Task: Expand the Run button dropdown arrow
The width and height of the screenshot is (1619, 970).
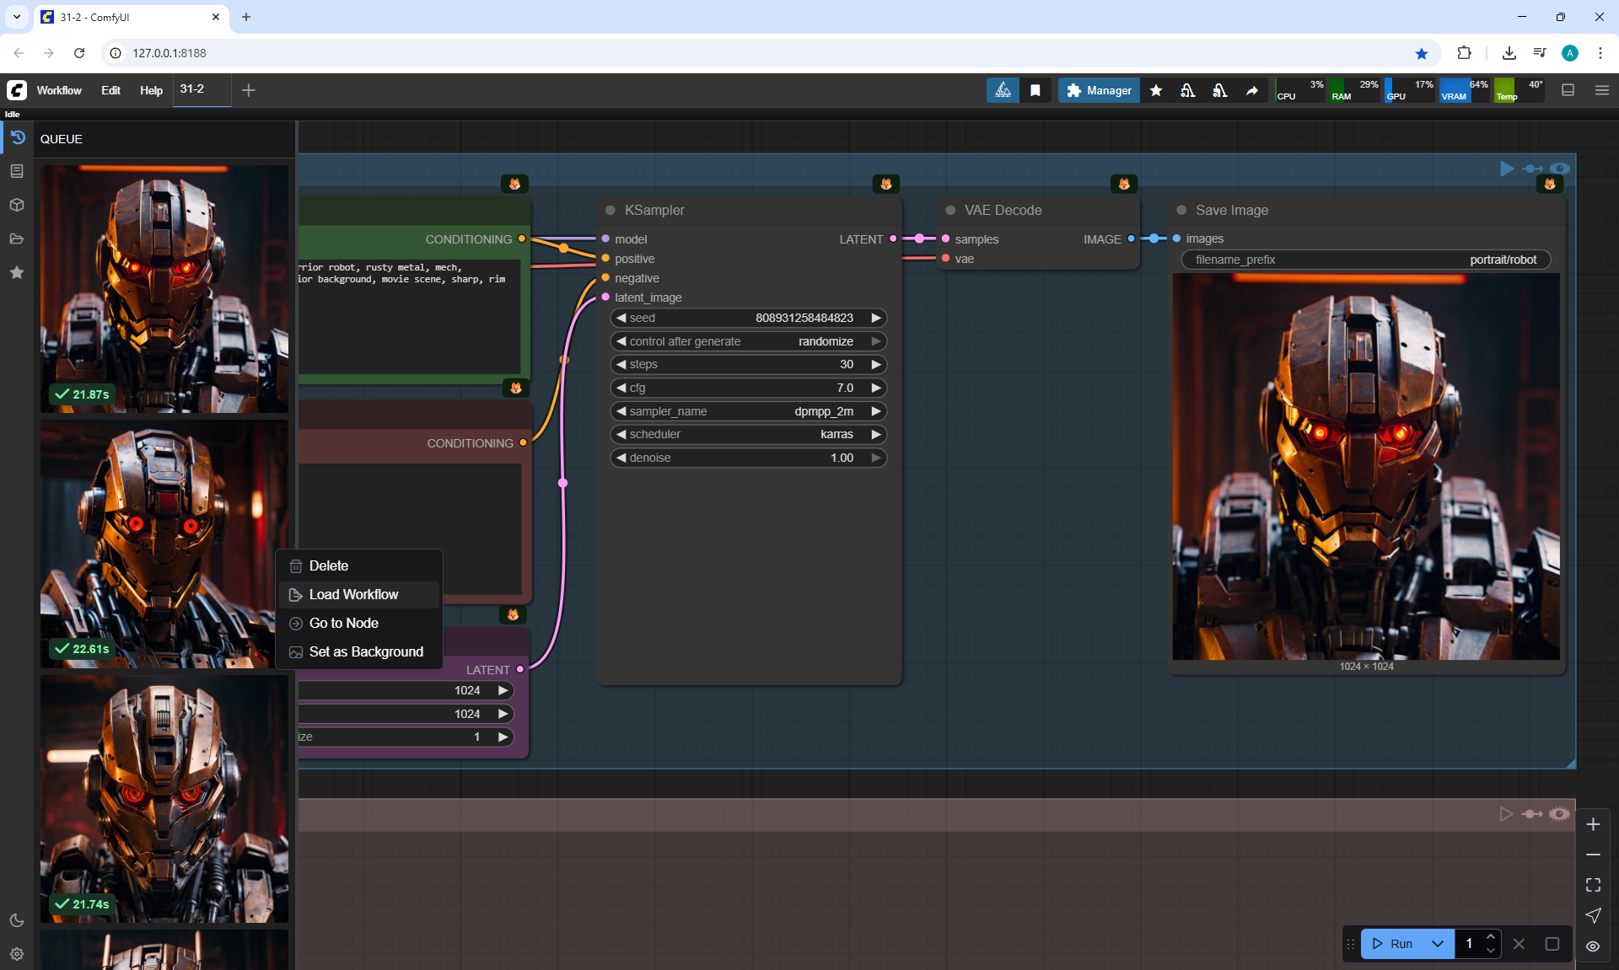Action: point(1438,944)
